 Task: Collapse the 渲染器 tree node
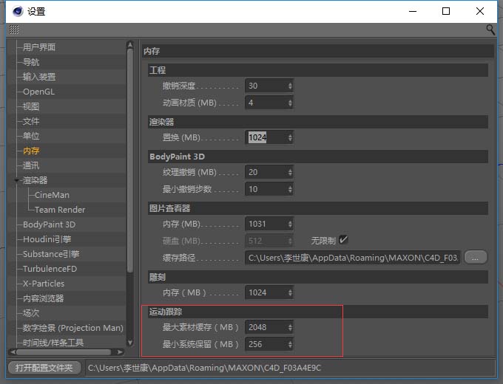tap(17, 180)
